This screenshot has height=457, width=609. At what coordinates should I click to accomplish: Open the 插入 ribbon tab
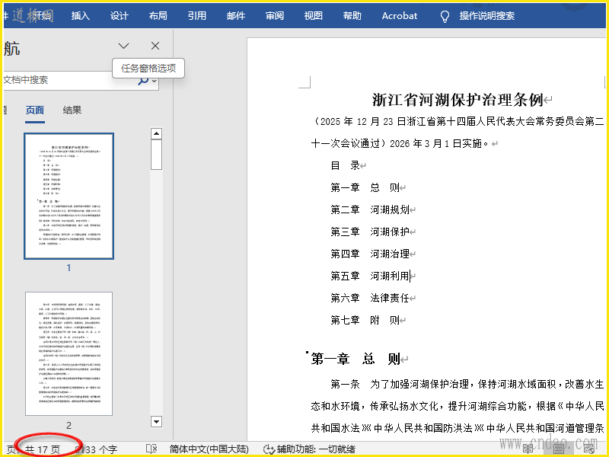pyautogui.click(x=80, y=16)
